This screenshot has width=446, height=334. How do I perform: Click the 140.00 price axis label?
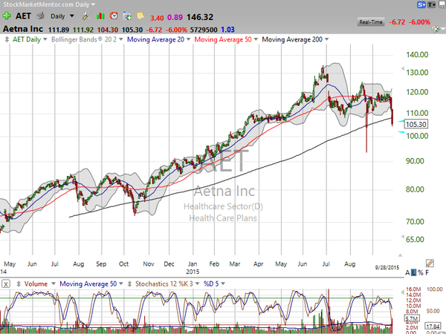(x=417, y=54)
